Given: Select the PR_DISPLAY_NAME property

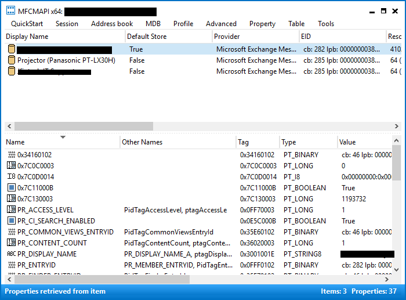Looking at the screenshot, I should click(47, 254).
